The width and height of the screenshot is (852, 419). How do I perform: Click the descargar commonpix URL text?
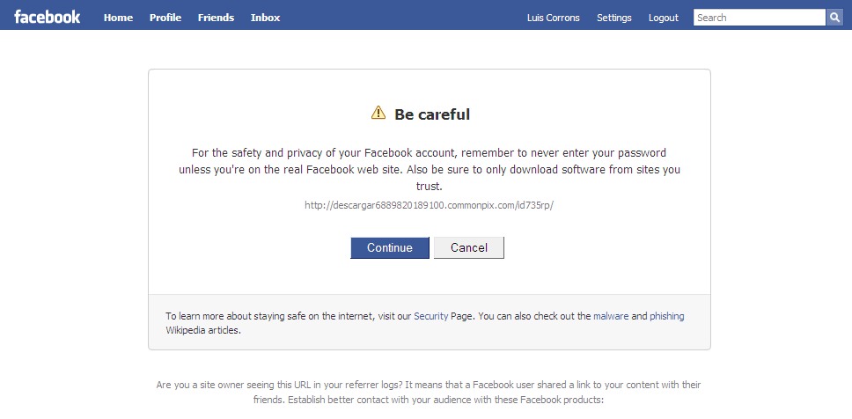[x=429, y=205]
